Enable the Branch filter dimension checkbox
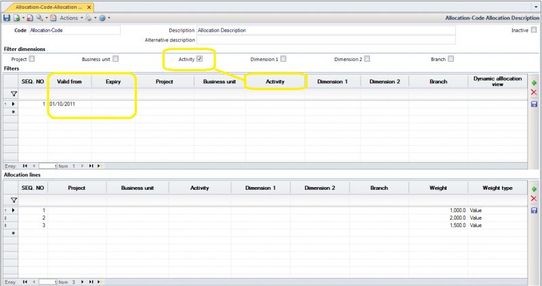 pos(451,59)
